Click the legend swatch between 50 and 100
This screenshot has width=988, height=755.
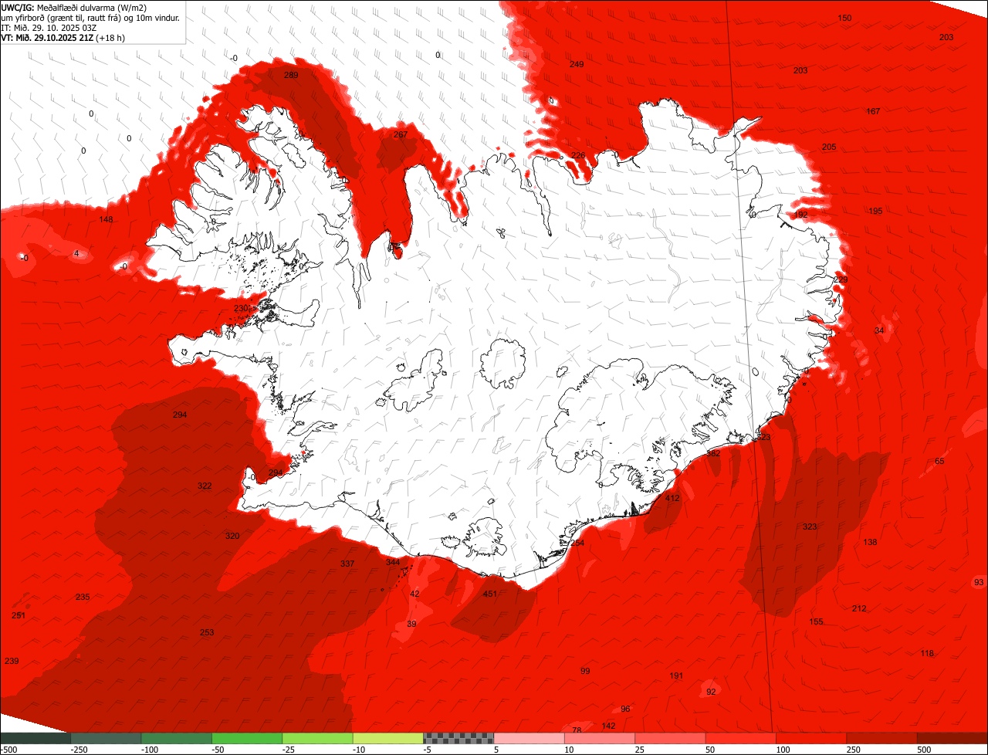pyautogui.click(x=741, y=738)
